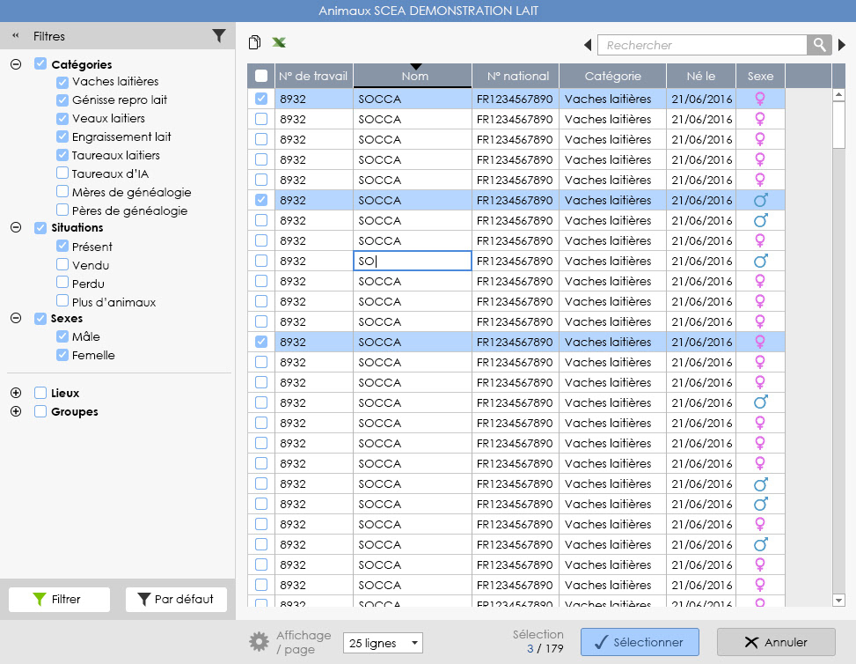Uncheck the Femelle sex filter

62,355
